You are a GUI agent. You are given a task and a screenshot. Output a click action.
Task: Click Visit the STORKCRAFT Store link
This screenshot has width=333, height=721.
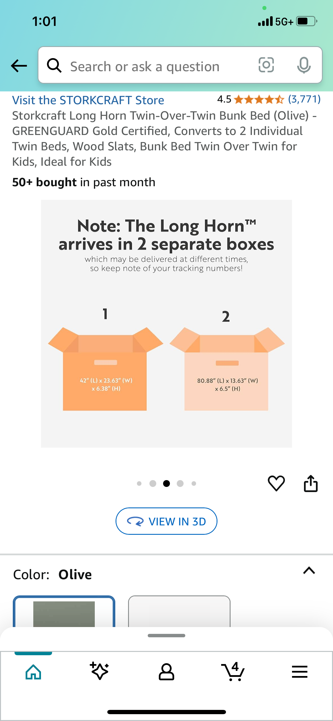pyautogui.click(x=88, y=100)
